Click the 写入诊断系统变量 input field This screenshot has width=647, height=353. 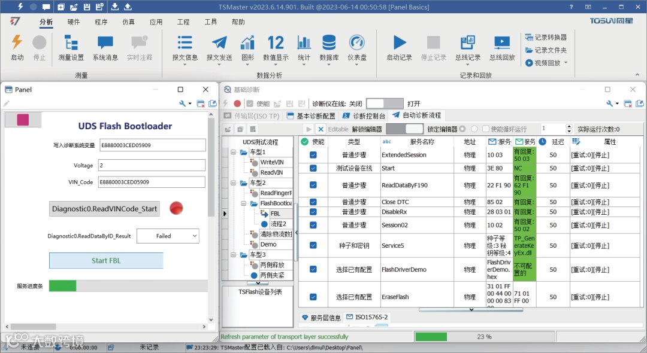point(153,145)
